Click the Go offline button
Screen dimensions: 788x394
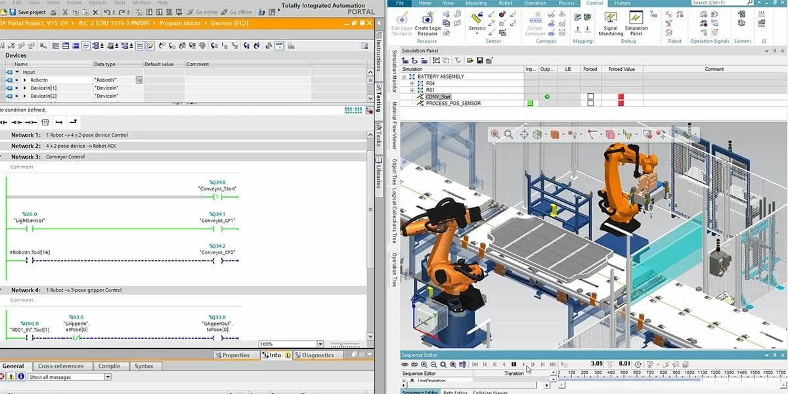point(236,12)
